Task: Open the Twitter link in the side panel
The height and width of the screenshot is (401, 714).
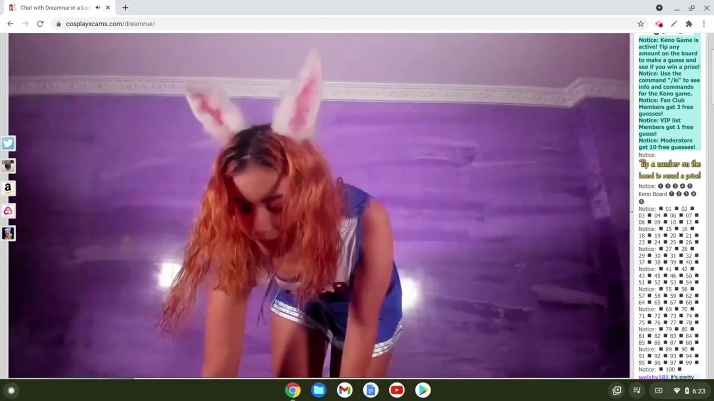Action: pyautogui.click(x=8, y=143)
